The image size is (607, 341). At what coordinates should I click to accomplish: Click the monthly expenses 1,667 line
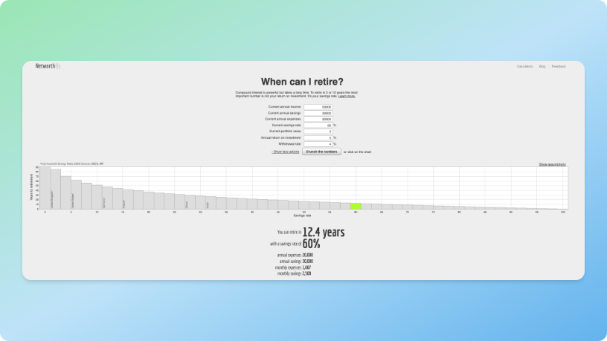click(293, 267)
